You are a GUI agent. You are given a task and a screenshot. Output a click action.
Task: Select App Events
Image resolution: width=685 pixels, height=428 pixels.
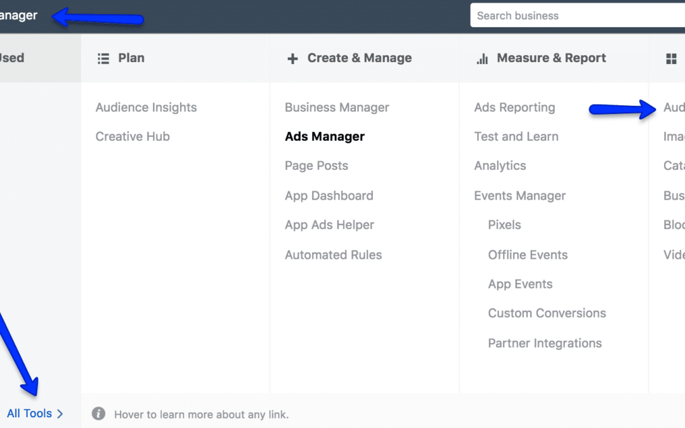pos(520,284)
